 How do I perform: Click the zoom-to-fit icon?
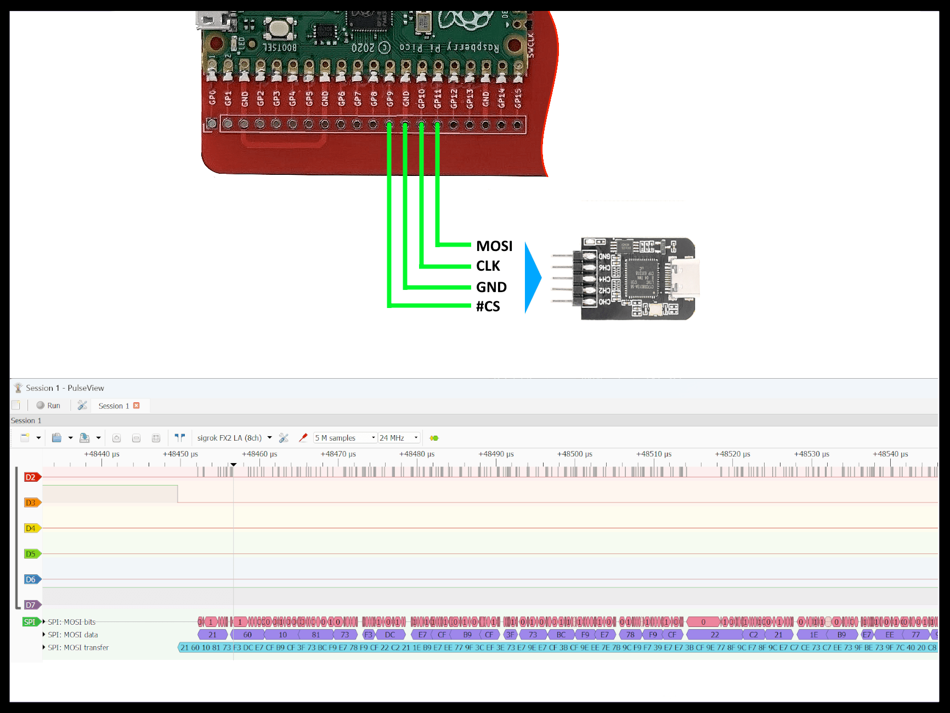click(x=156, y=437)
